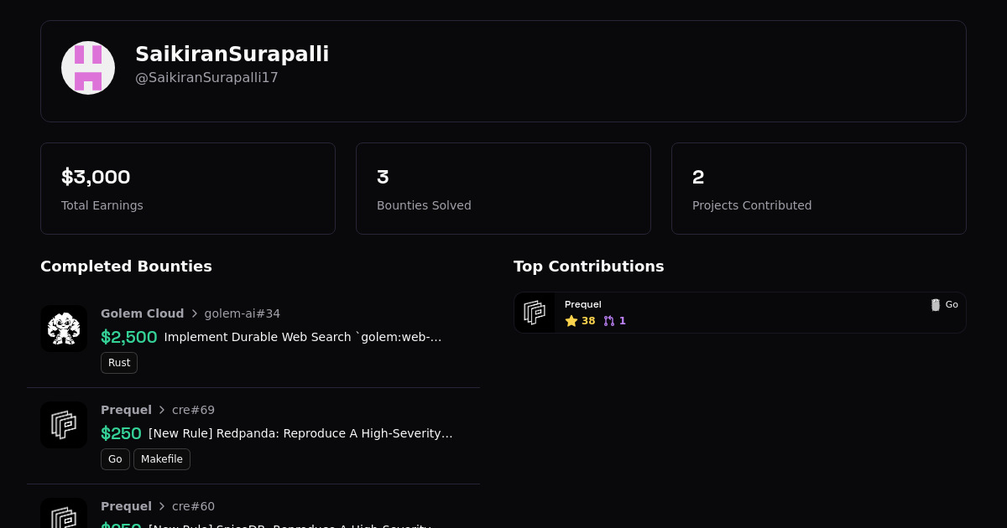This screenshot has height=528, width=1007.
Task: Click the @SaikiranSurapalli17 username link
Action: coord(206,77)
